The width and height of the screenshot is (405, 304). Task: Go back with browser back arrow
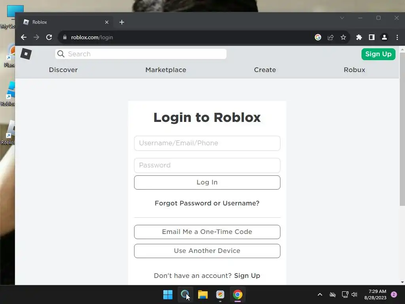24,37
